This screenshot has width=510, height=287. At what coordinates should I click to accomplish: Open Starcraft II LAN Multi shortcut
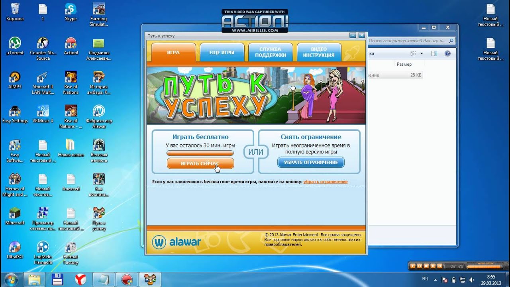(x=43, y=83)
